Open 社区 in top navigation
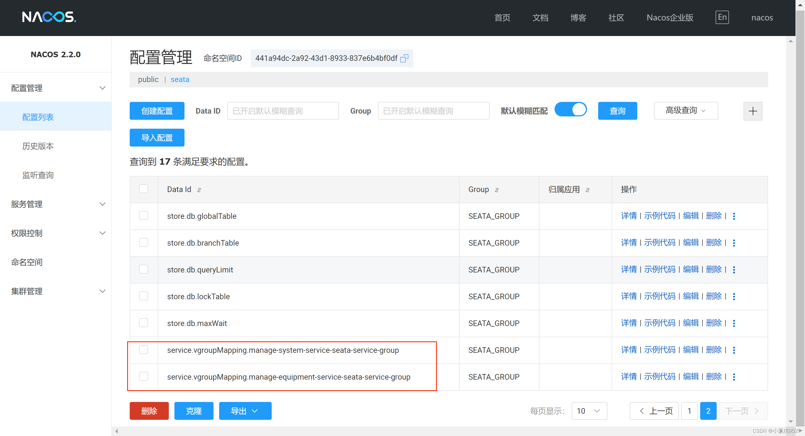Image resolution: width=805 pixels, height=436 pixels. tap(616, 18)
